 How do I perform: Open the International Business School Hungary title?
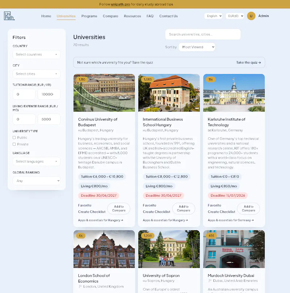(163, 122)
